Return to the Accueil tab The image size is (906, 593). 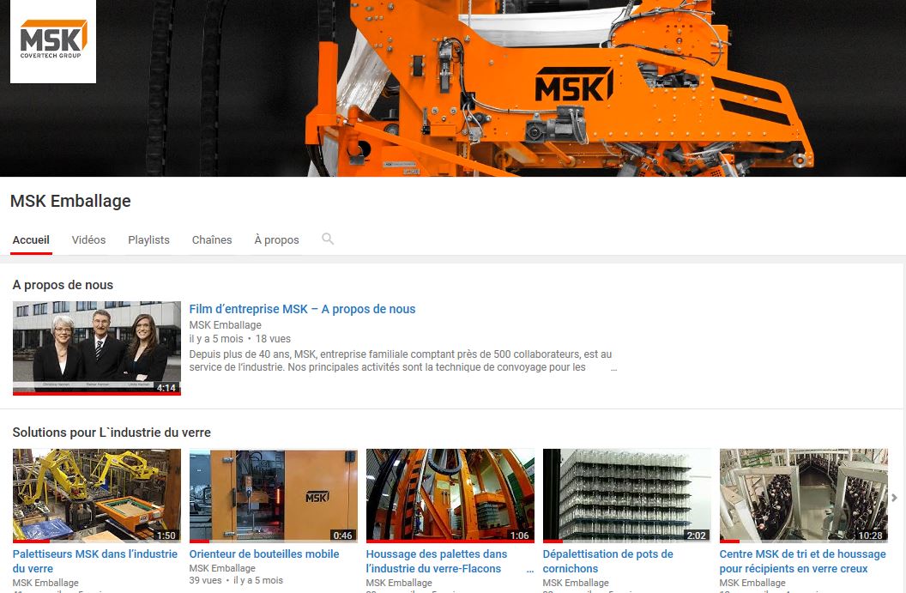pos(31,240)
